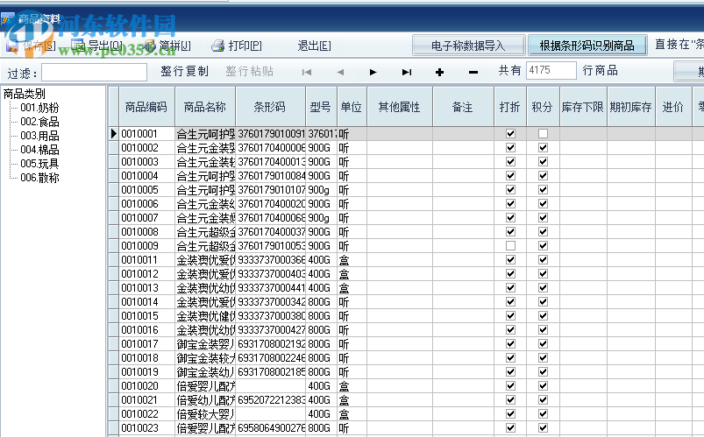This screenshot has width=704, height=437.
Task: Click the 进价 column header
Action: click(x=673, y=107)
